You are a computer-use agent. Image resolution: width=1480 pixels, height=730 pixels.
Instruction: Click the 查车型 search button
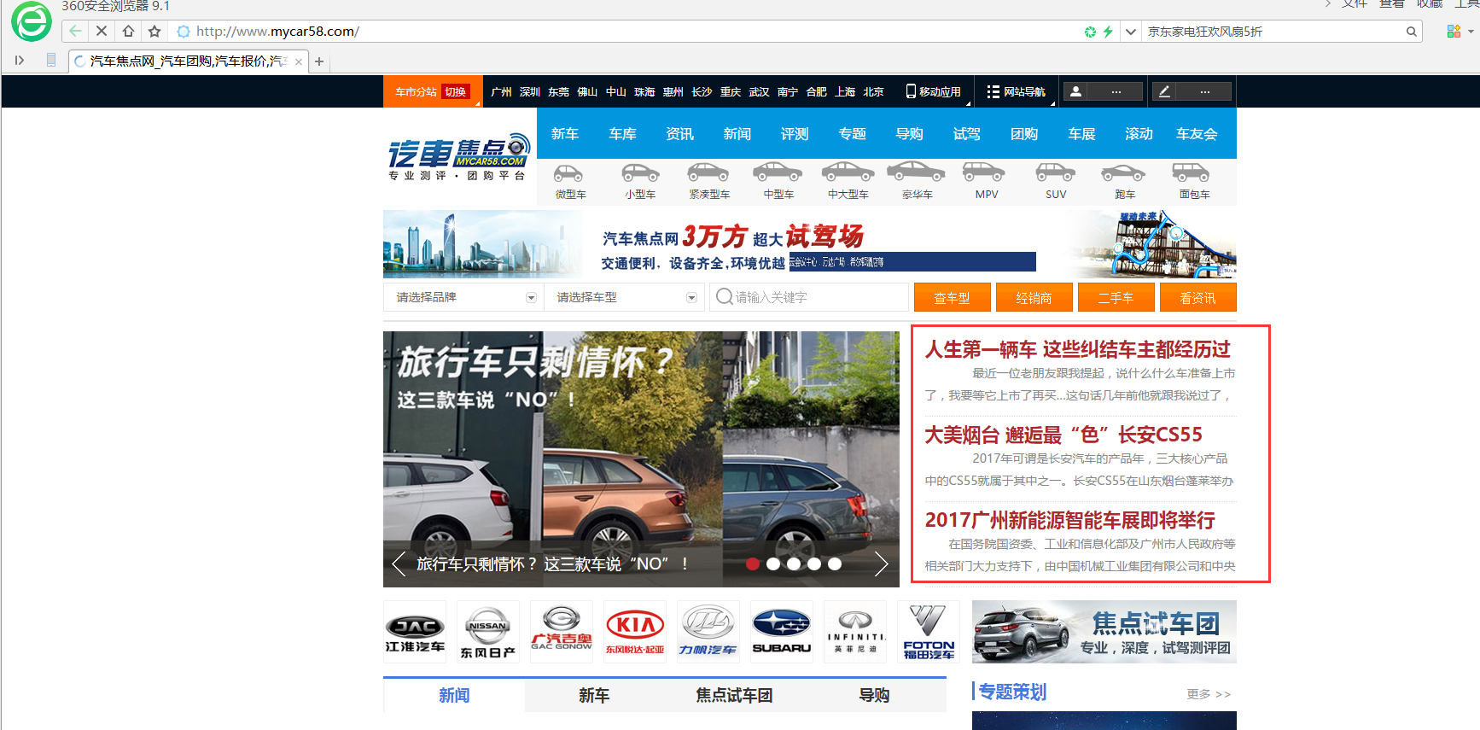[x=952, y=297]
